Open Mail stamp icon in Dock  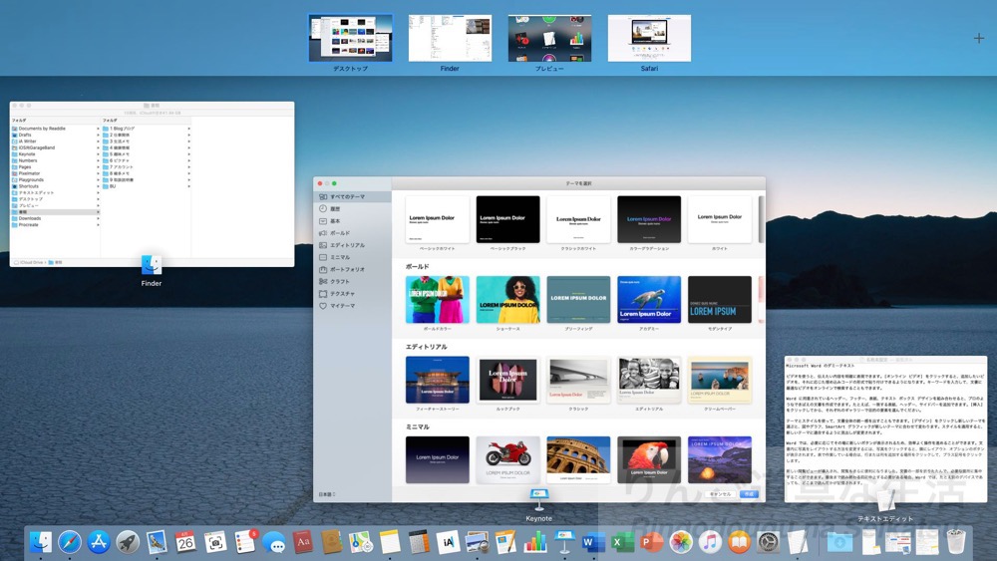[157, 542]
